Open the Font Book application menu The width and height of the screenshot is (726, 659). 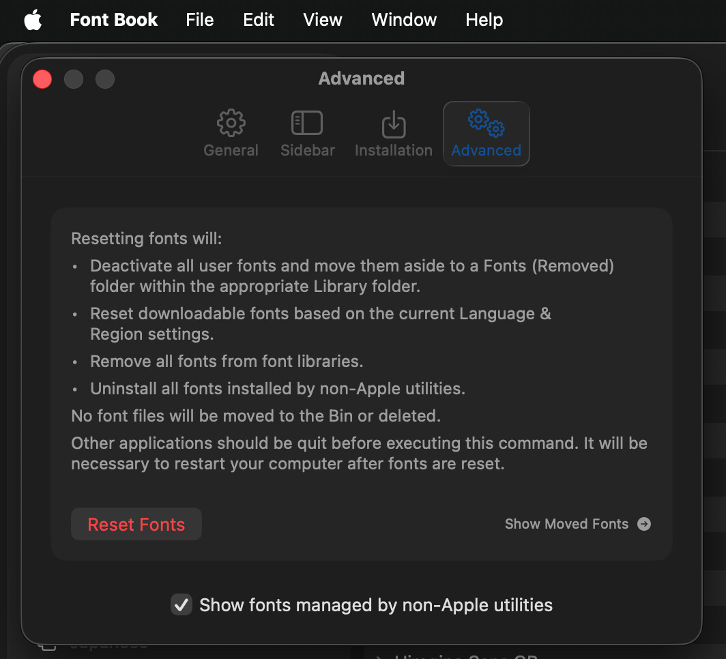tap(114, 20)
